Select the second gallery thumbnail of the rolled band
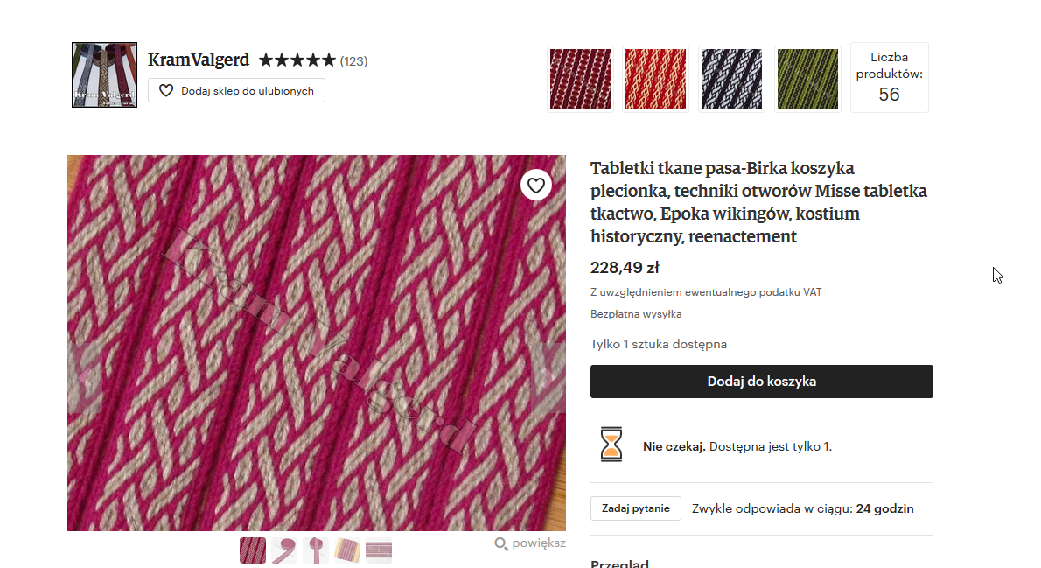The width and height of the screenshot is (1041, 568). tap(284, 550)
